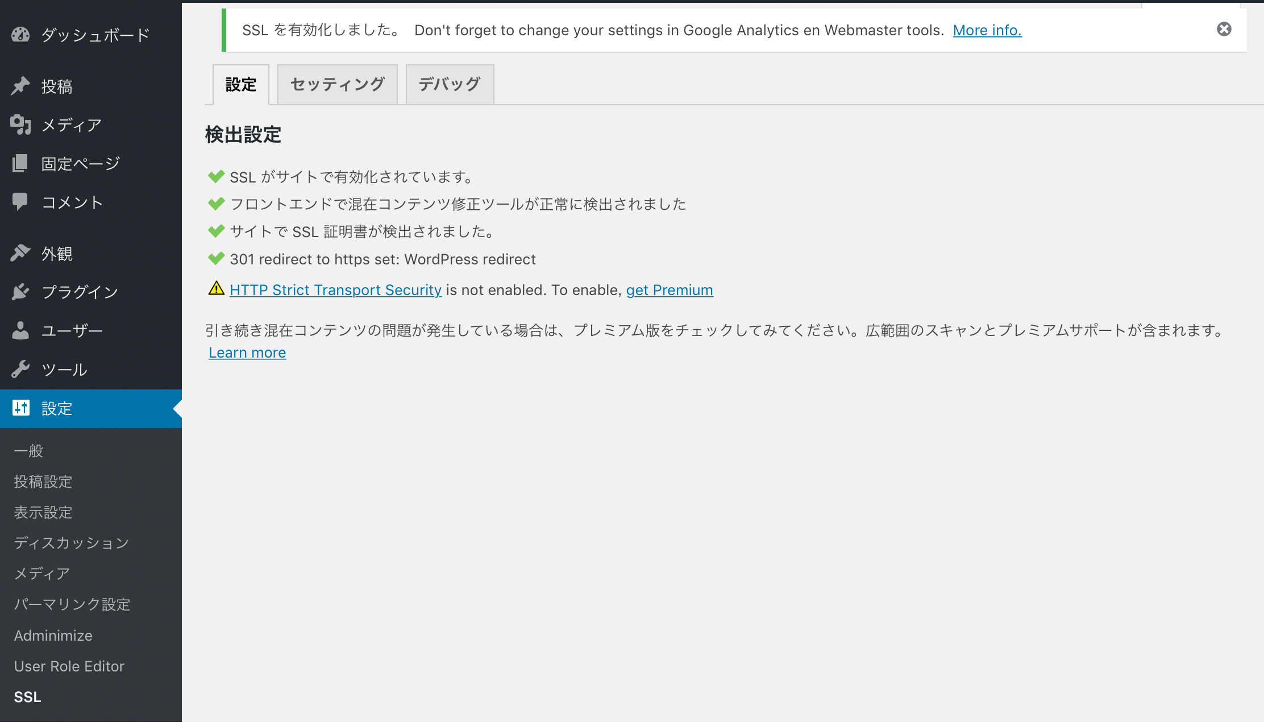The width and height of the screenshot is (1264, 722).
Task: Click the pushpin icon for 投稿
Action: click(x=20, y=86)
